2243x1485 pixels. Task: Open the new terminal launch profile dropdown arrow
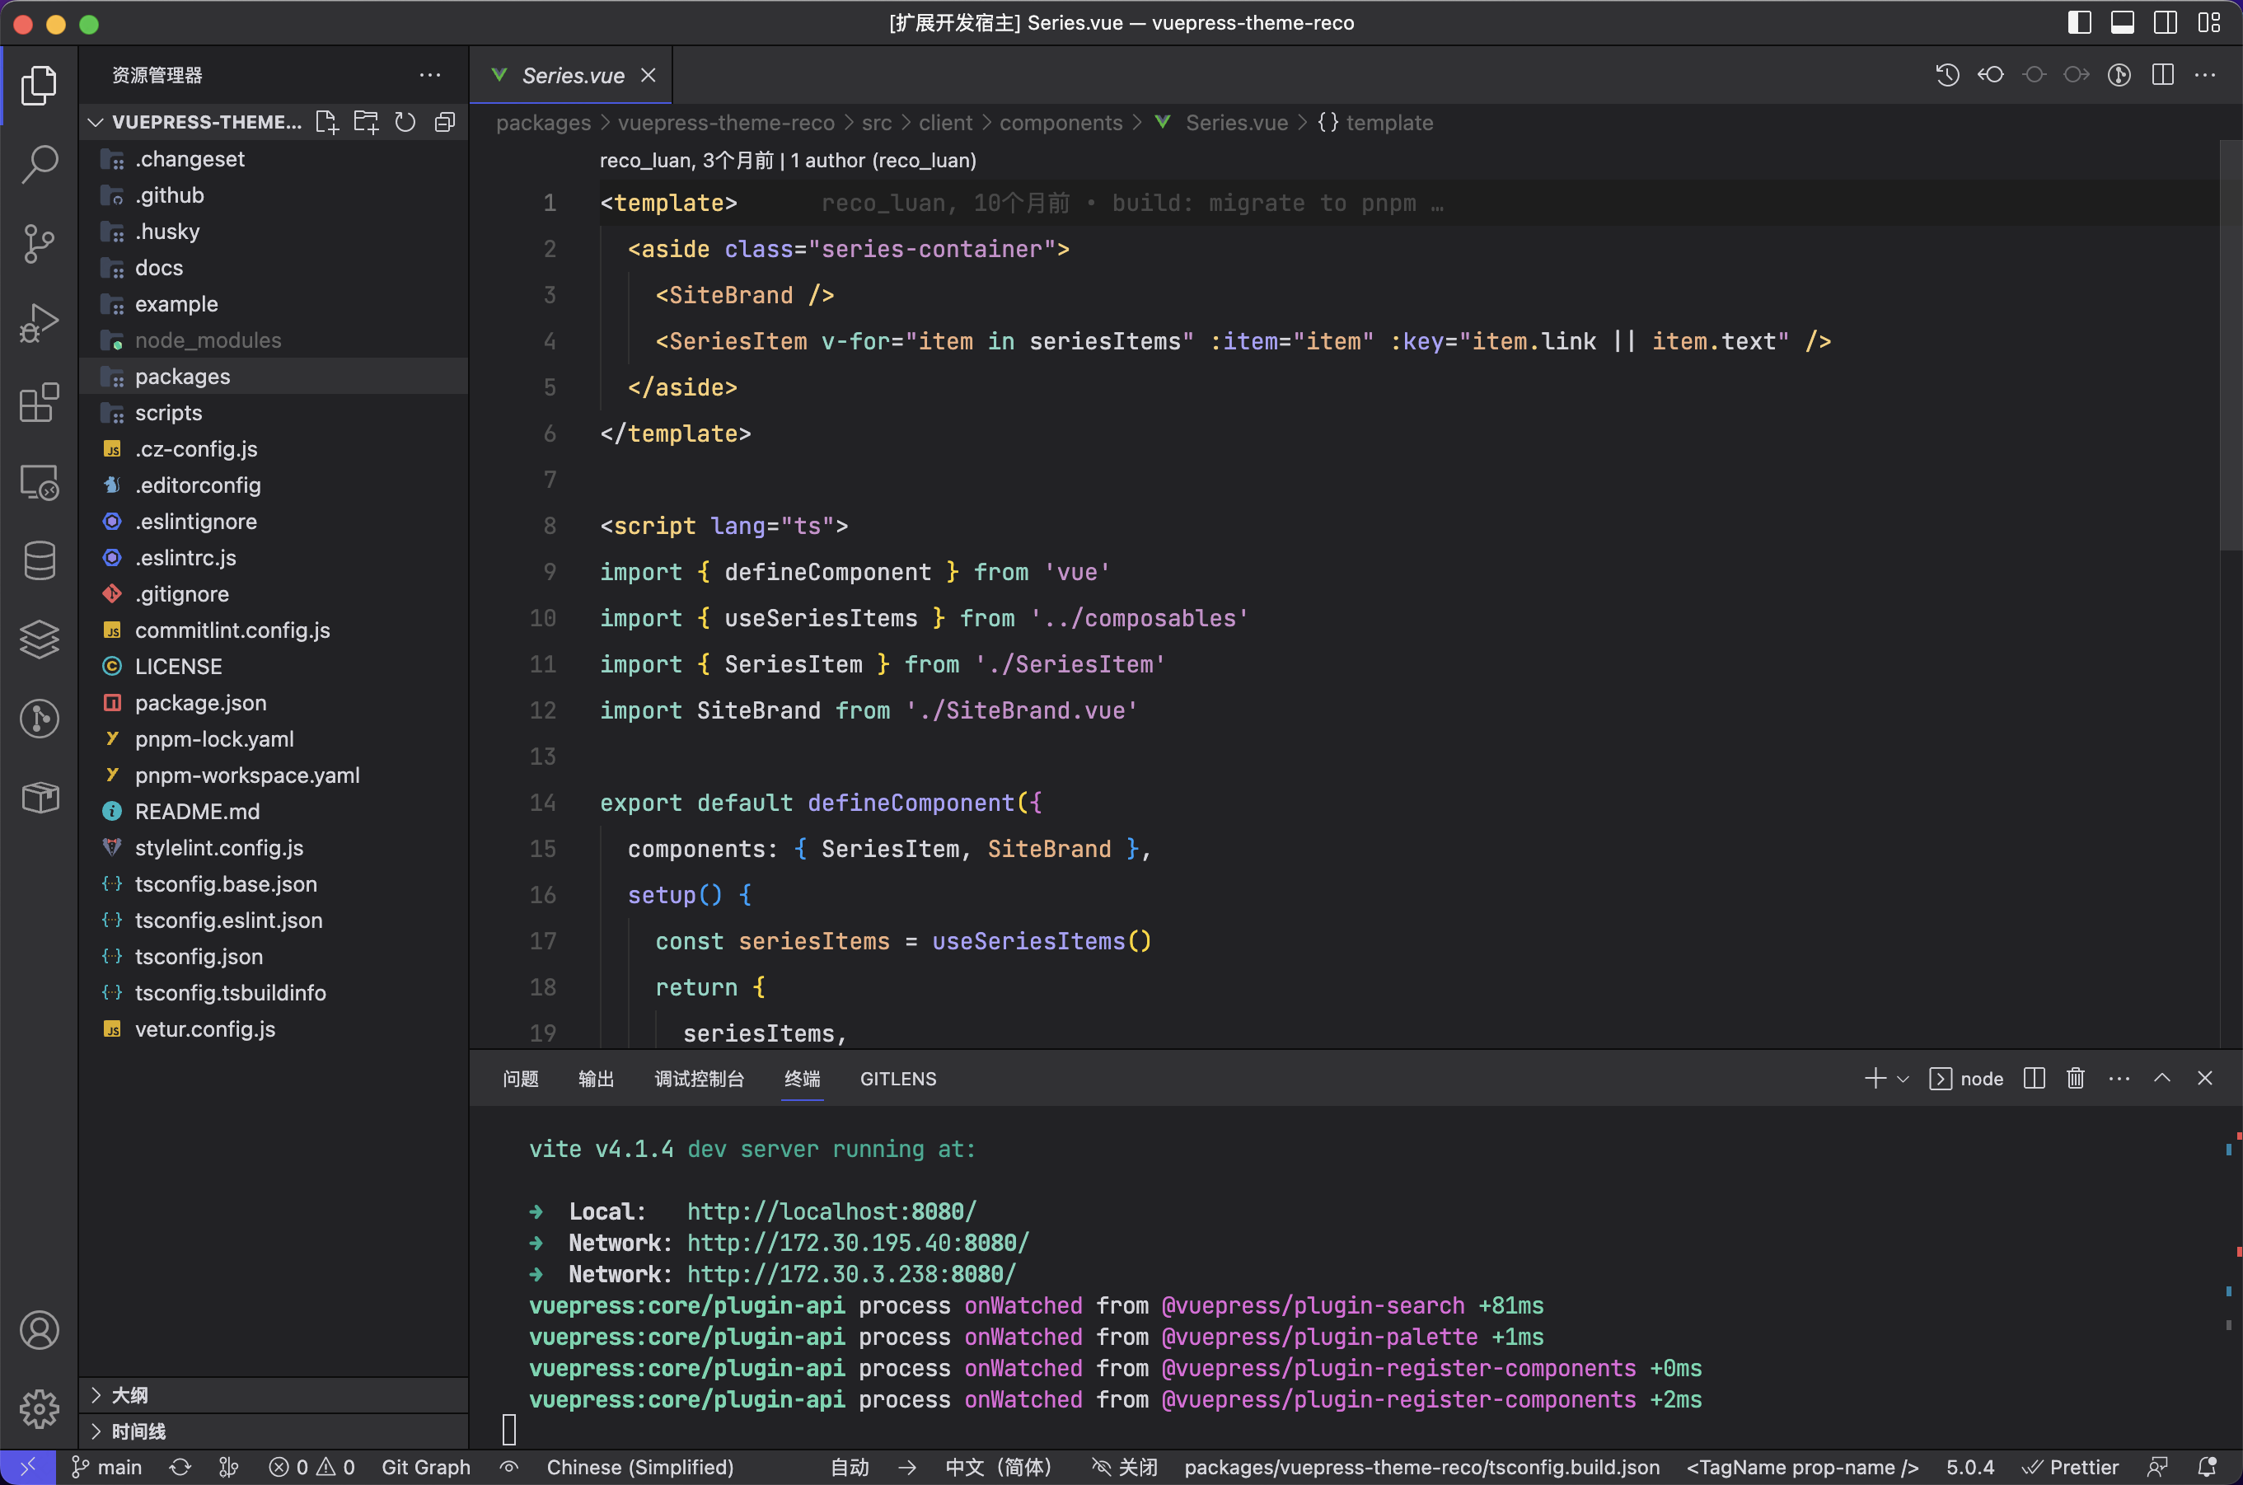tap(1904, 1079)
